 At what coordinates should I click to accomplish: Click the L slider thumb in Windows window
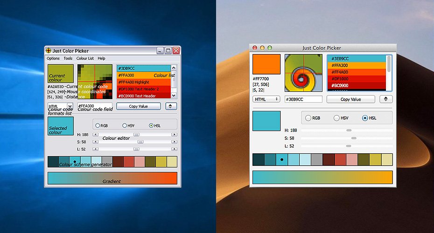point(136,149)
